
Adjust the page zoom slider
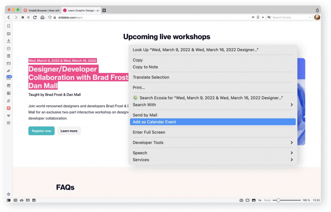279,200
